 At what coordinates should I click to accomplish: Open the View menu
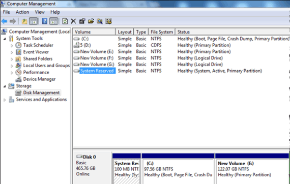coord(40,12)
